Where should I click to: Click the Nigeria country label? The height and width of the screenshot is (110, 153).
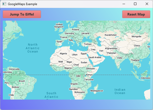click(x=68, y=68)
